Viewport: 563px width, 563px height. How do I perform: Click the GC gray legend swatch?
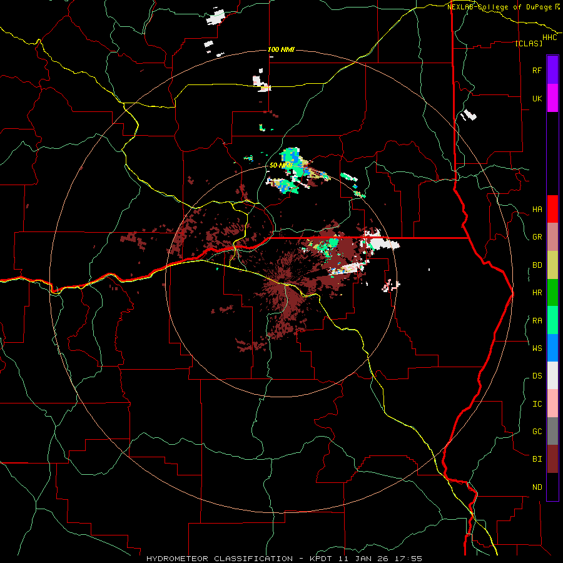click(552, 431)
